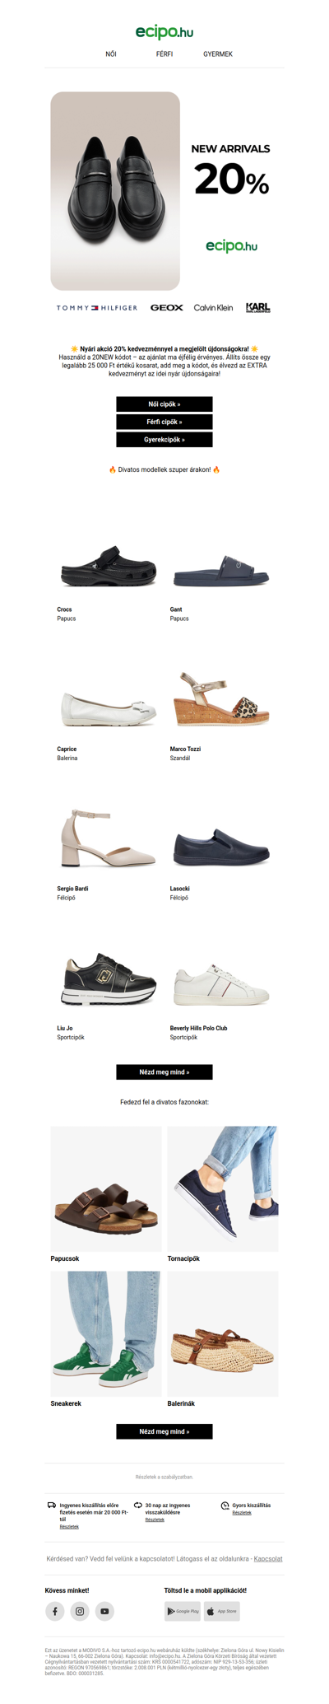This screenshot has height=1704, width=329.
Task: Open the Instagram social icon
Action: tap(80, 1611)
